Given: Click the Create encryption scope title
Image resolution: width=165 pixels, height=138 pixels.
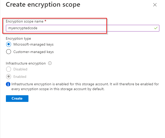Looking at the screenshot, I should pos(43,5).
